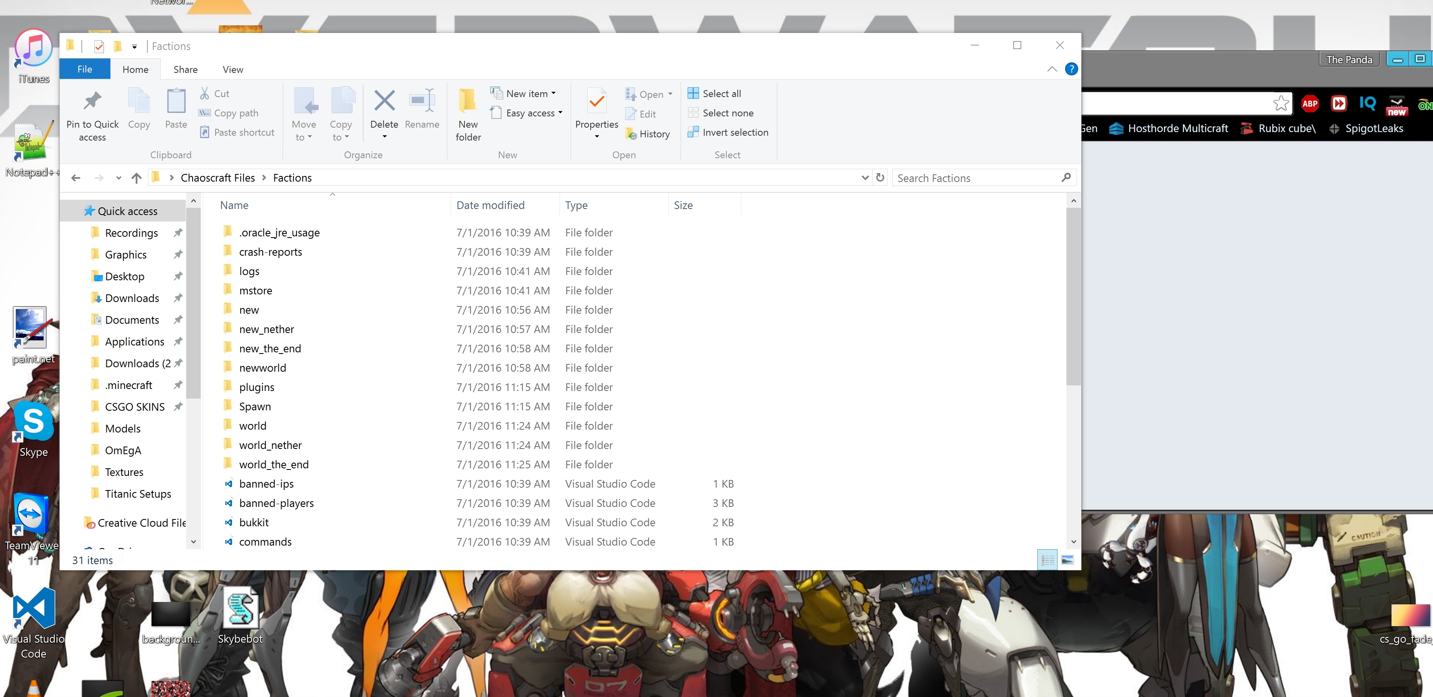Click Chaoscraft Files in the breadcrumb path
The image size is (1433, 697).
(x=218, y=178)
